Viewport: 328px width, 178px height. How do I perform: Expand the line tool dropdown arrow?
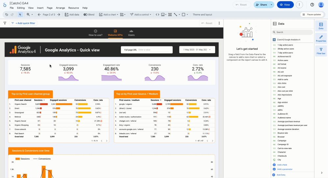pyautogui.click(x=179, y=15)
